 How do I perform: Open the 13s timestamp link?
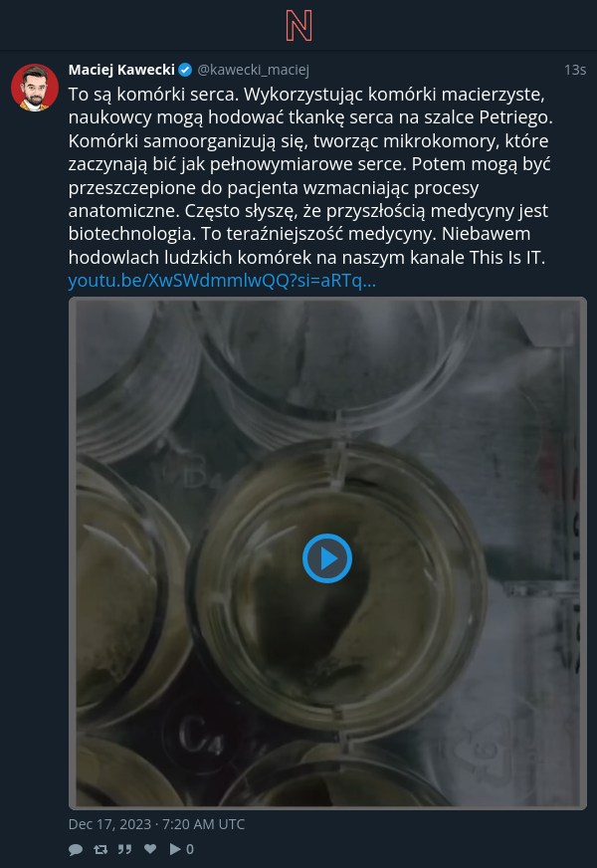pyautogui.click(x=575, y=70)
